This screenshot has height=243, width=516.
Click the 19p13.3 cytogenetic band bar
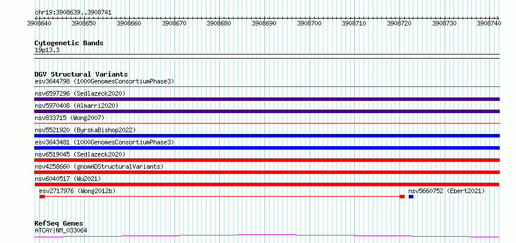[267, 56]
